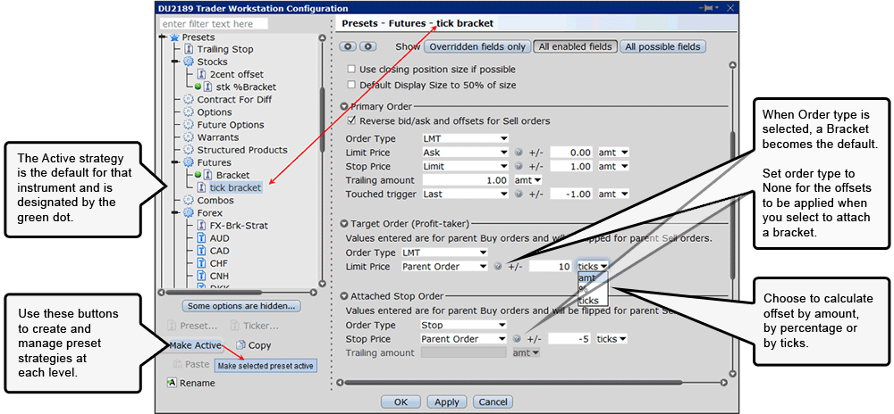Click the tick bracket preset icon
Viewport: 894px width, 414px height.
click(200, 187)
